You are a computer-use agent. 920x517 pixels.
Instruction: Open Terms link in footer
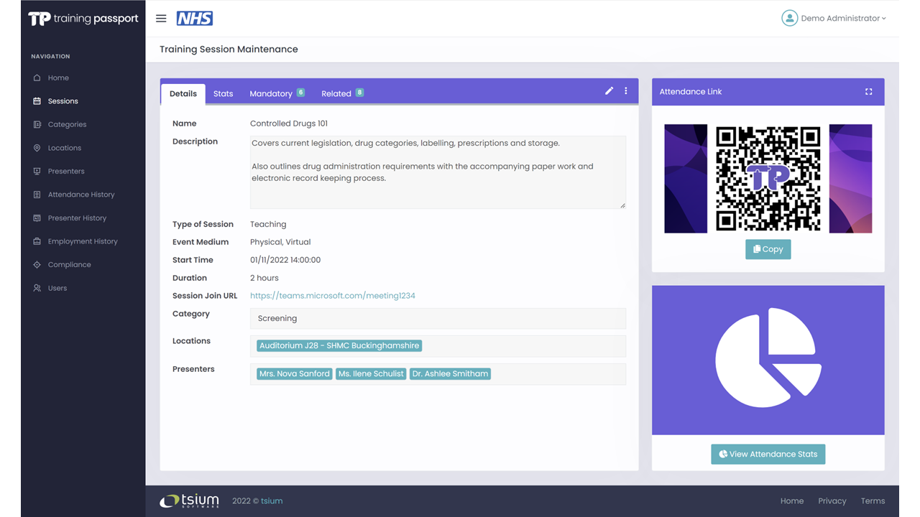pyautogui.click(x=873, y=501)
